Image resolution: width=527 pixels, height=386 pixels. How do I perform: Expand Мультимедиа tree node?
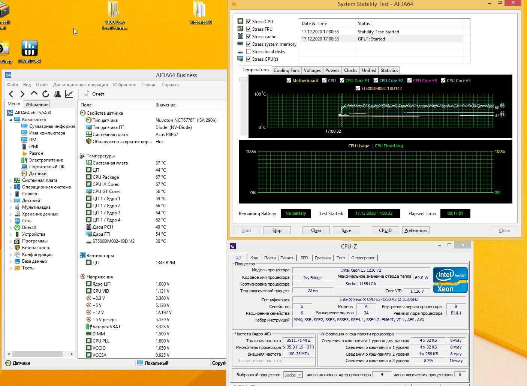[x=10, y=207]
